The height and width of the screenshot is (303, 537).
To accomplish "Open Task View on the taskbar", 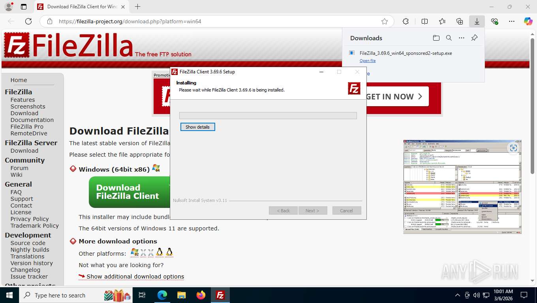I will coord(142,295).
